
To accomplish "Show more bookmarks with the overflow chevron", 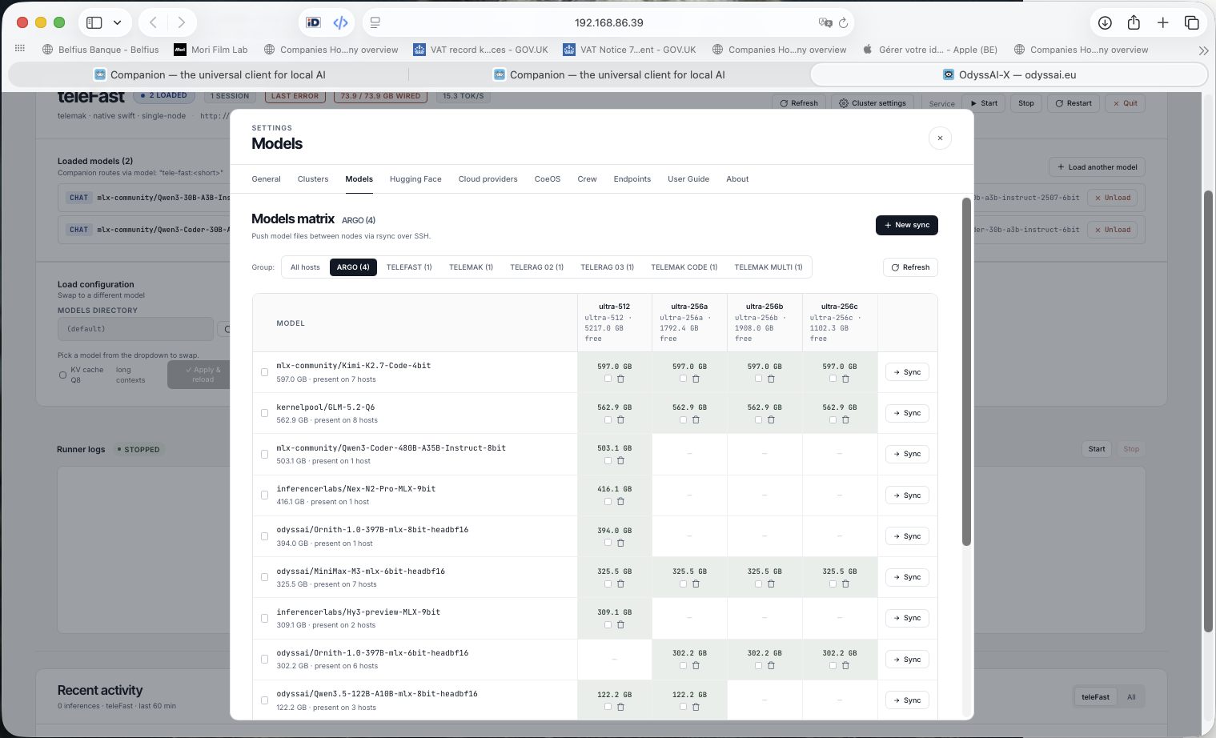I will click(x=1203, y=50).
